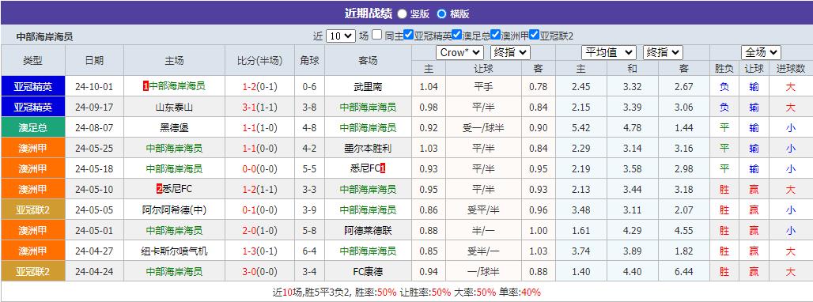Click date cell 24-04-27
This screenshot has height=302, width=813.
coord(94,251)
